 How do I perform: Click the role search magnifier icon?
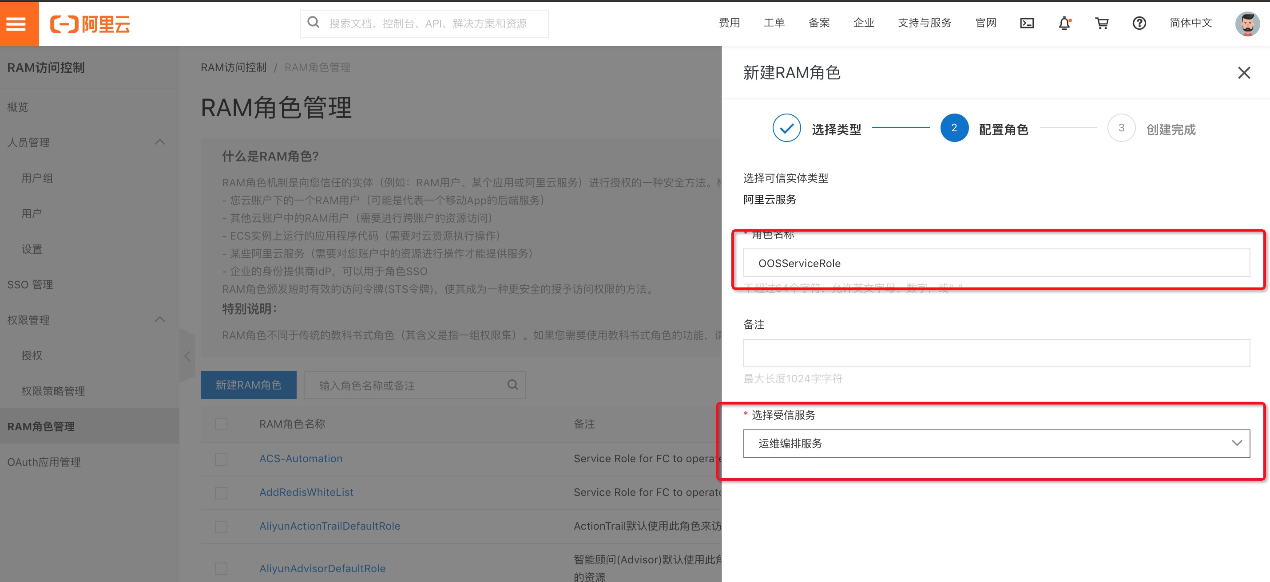(x=513, y=385)
